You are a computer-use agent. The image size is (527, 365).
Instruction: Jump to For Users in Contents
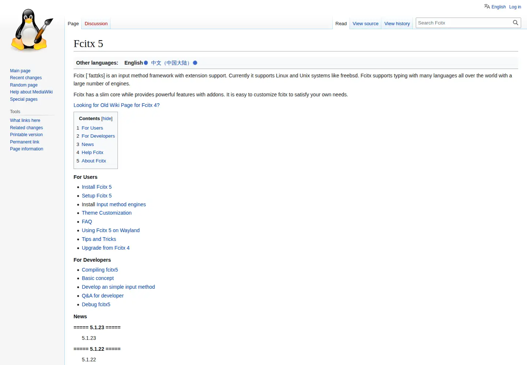tap(92, 128)
